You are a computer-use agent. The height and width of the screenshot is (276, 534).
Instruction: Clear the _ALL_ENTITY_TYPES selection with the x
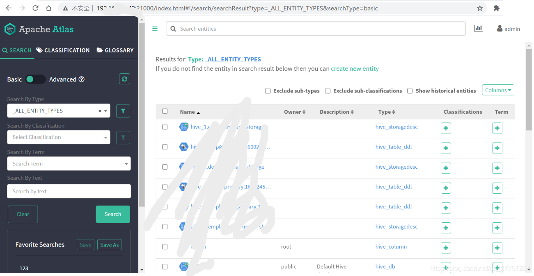click(100, 111)
